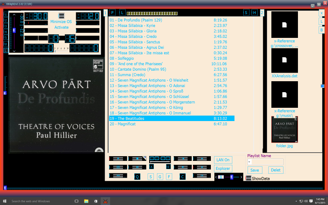Image resolution: width=328 pixels, height=205 pixels.
Task: Skip to the next track button
Action: pos(183,167)
